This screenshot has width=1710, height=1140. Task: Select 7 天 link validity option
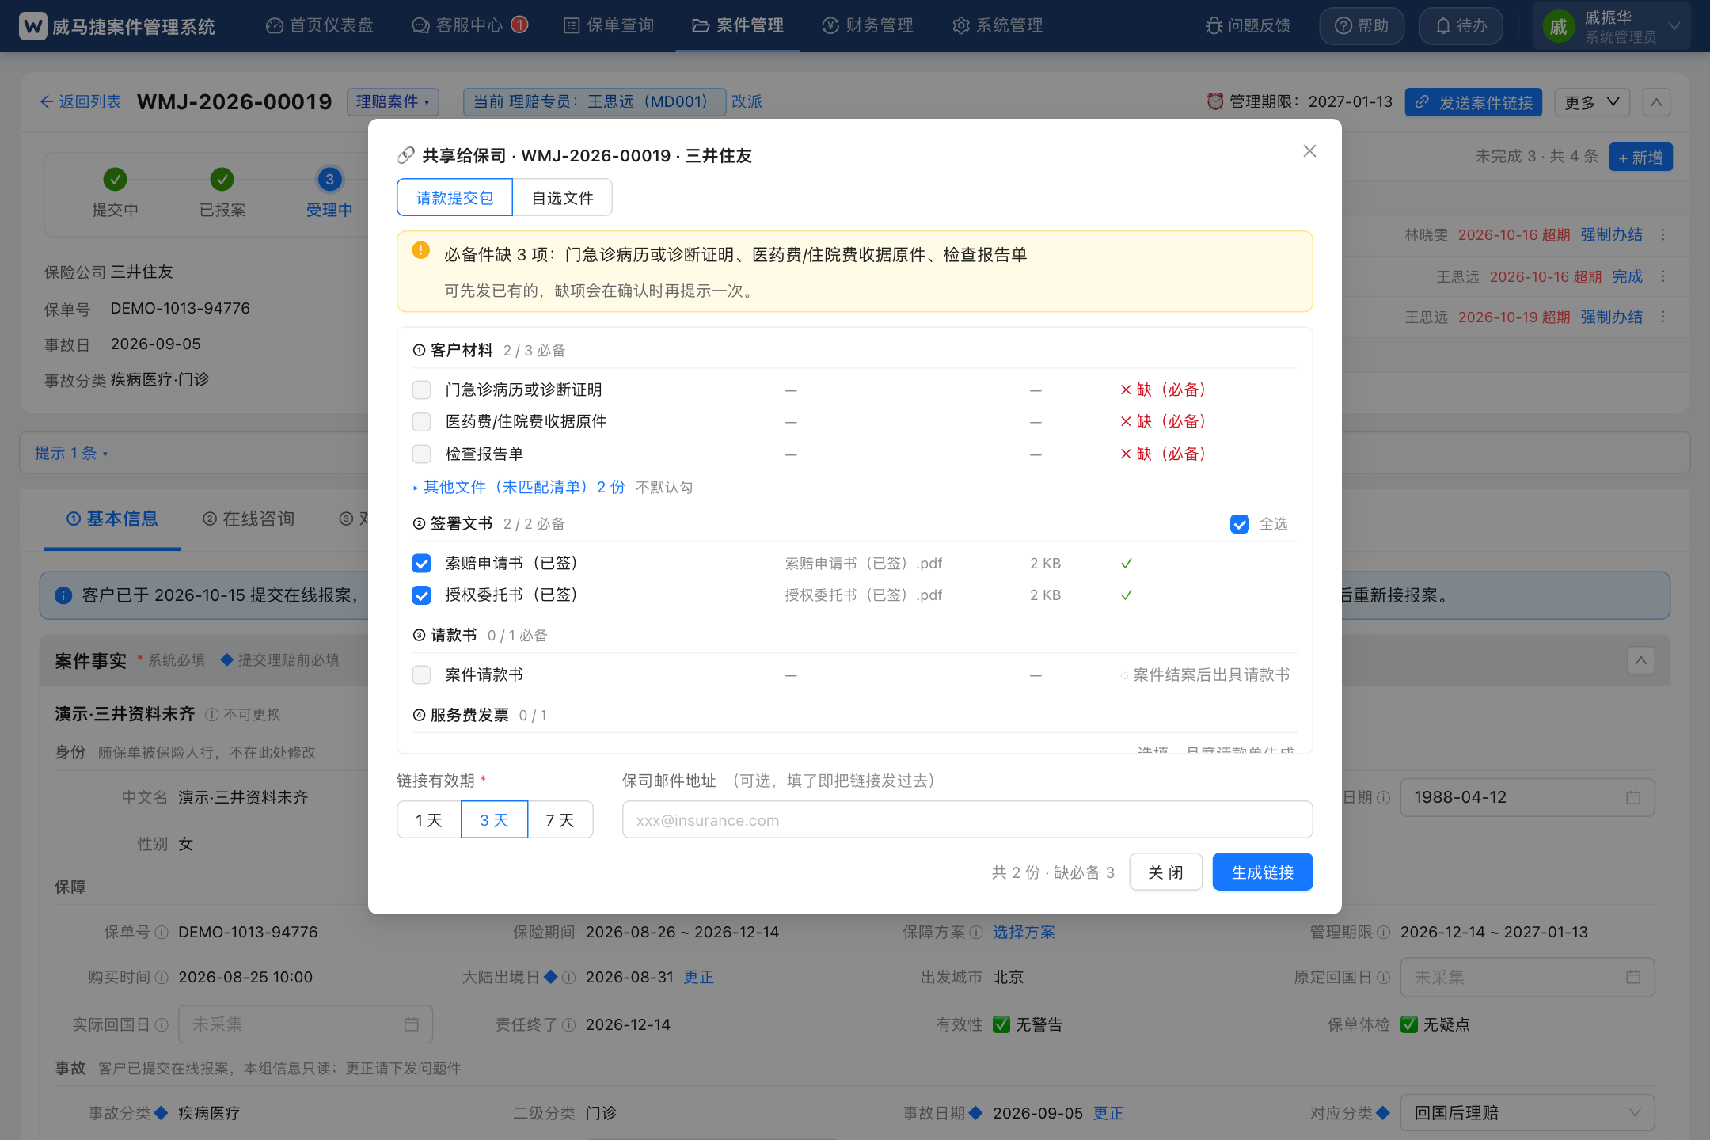pos(560,819)
